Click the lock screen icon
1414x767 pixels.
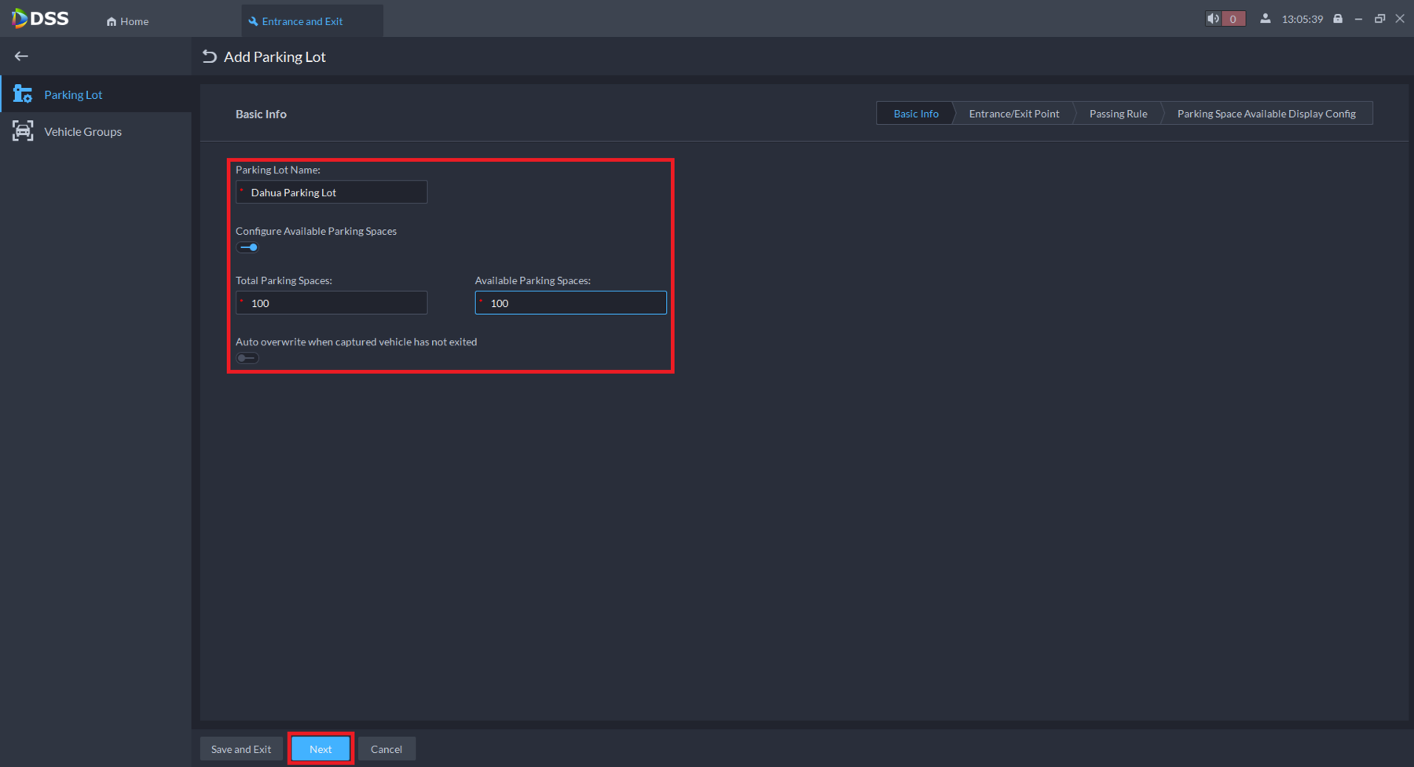(1338, 19)
